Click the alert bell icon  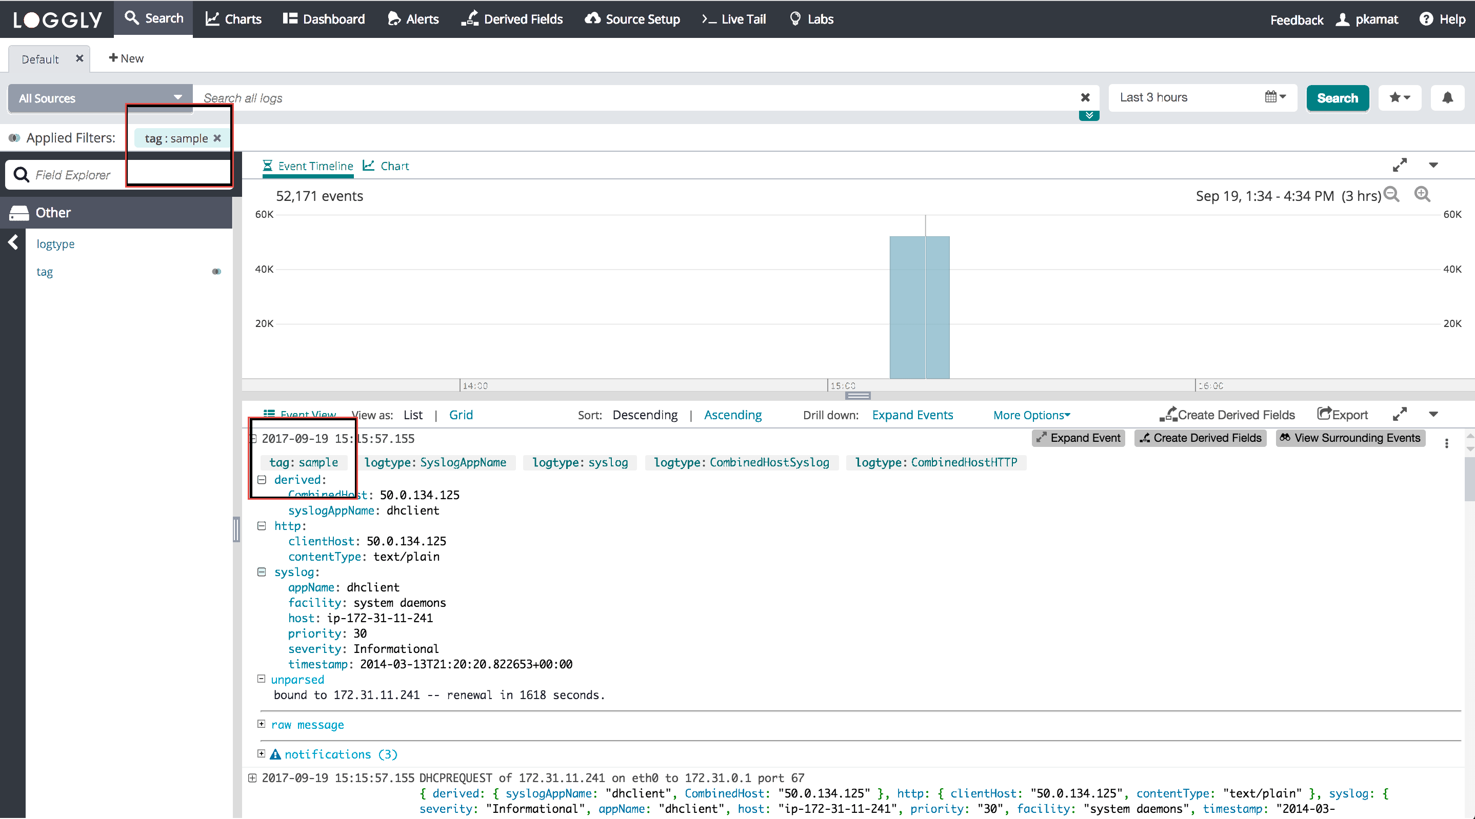coord(1447,97)
